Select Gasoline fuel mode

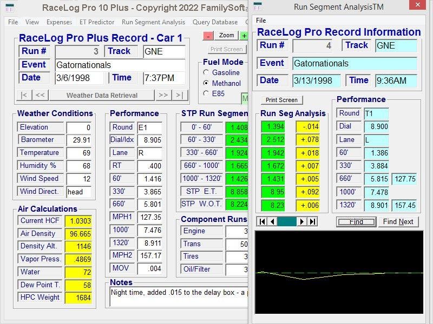click(x=206, y=72)
